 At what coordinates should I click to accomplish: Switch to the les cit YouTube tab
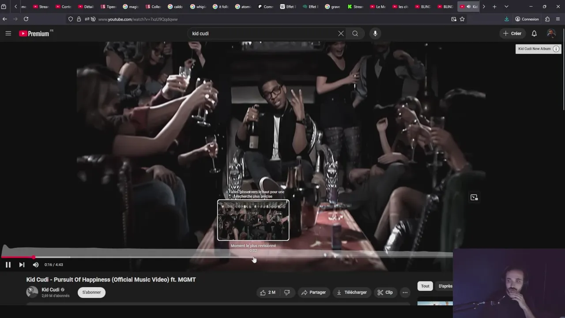(400, 7)
